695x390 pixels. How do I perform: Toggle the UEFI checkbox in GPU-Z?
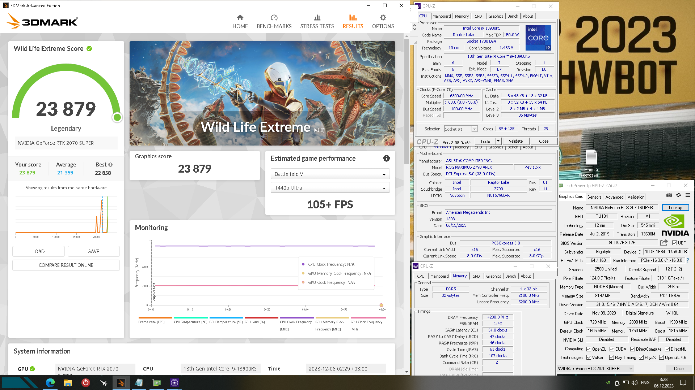(x=674, y=243)
